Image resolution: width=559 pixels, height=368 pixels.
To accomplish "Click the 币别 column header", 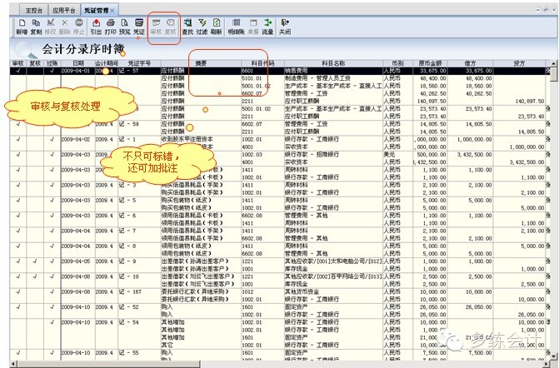I will pos(397,63).
